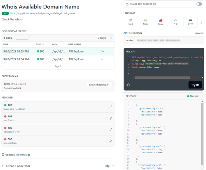The width and height of the screenshot is (206, 170).
Task: Click the share request help icon
Action: pos(155,4)
